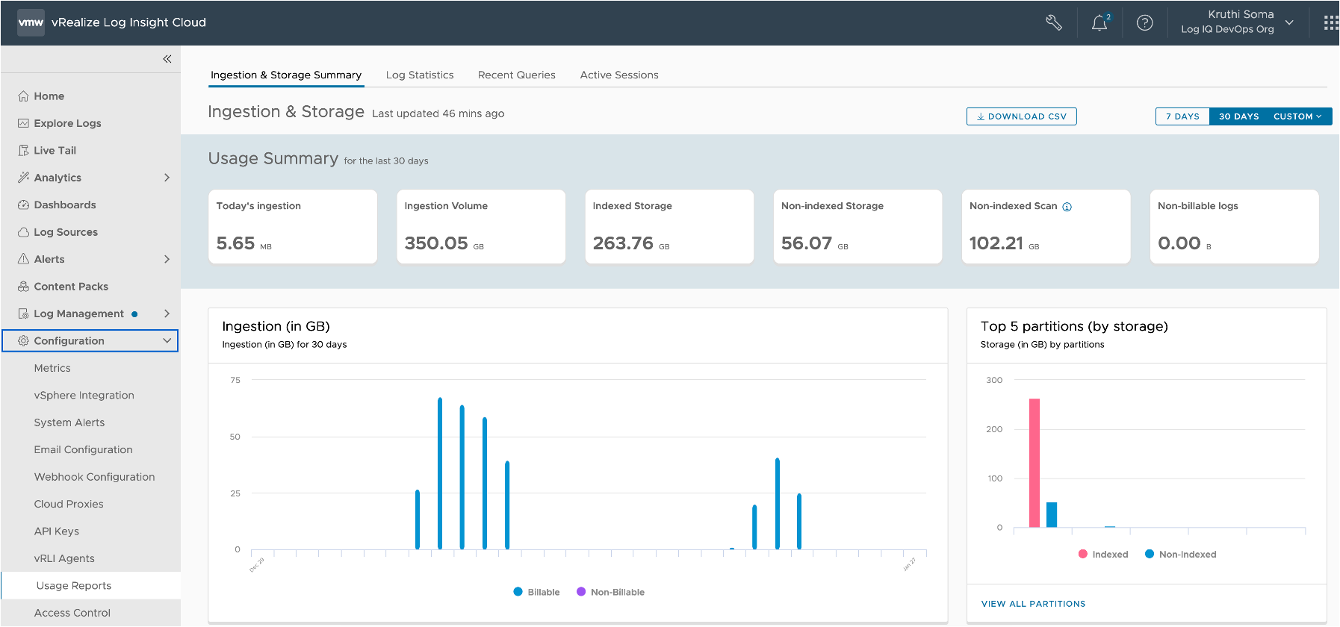The height and width of the screenshot is (627, 1340).
Task: Expand the Analytics sidebar section
Action: click(167, 178)
